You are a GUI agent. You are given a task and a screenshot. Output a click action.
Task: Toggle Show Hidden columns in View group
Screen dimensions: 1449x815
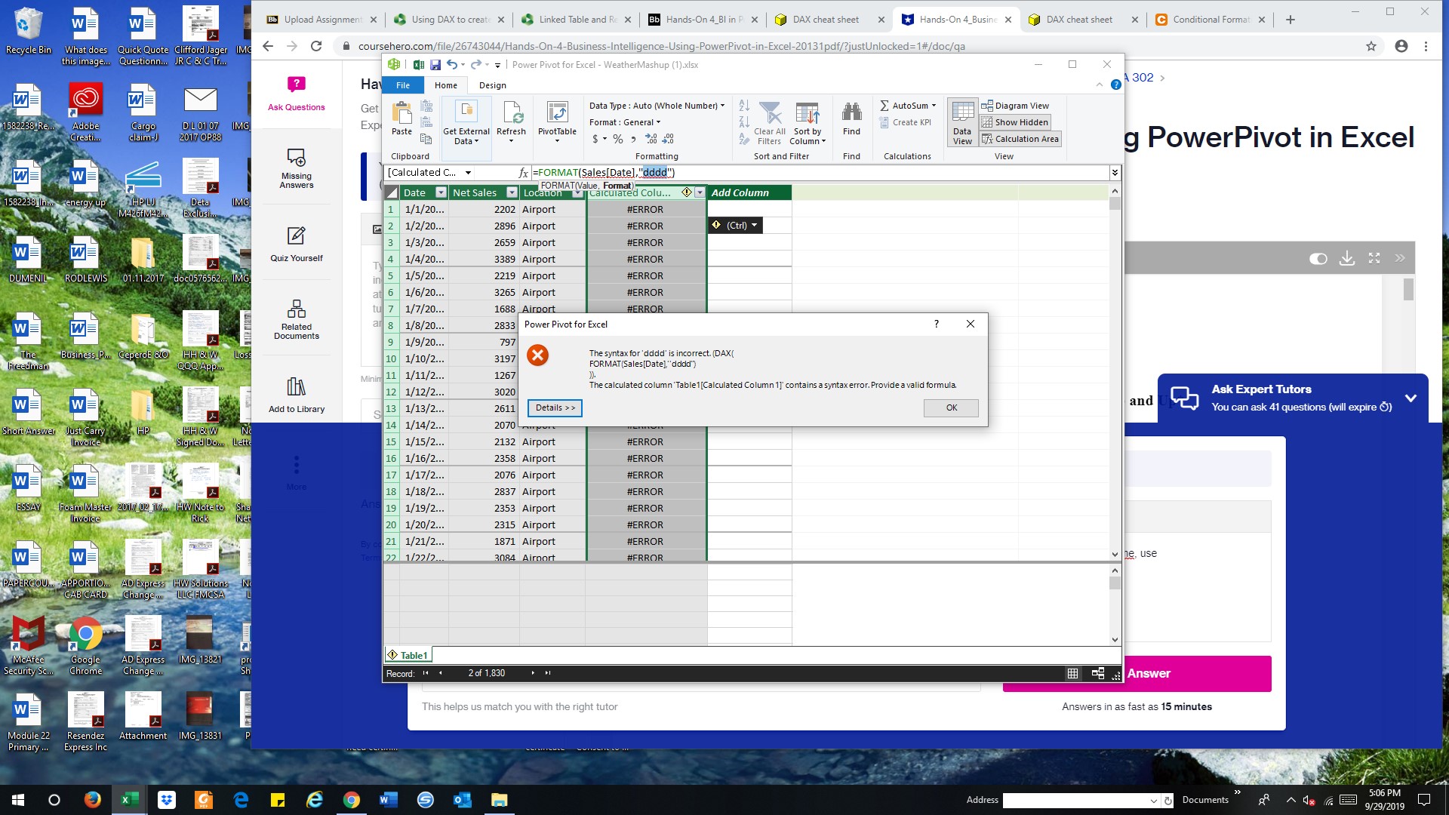1015,121
